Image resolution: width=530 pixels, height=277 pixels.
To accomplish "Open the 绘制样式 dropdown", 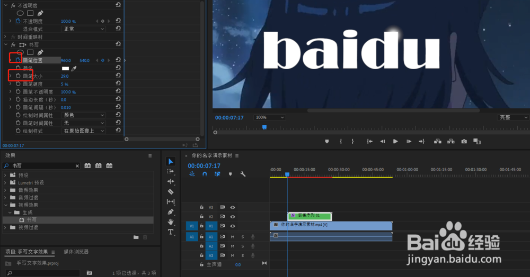I will [84, 131].
